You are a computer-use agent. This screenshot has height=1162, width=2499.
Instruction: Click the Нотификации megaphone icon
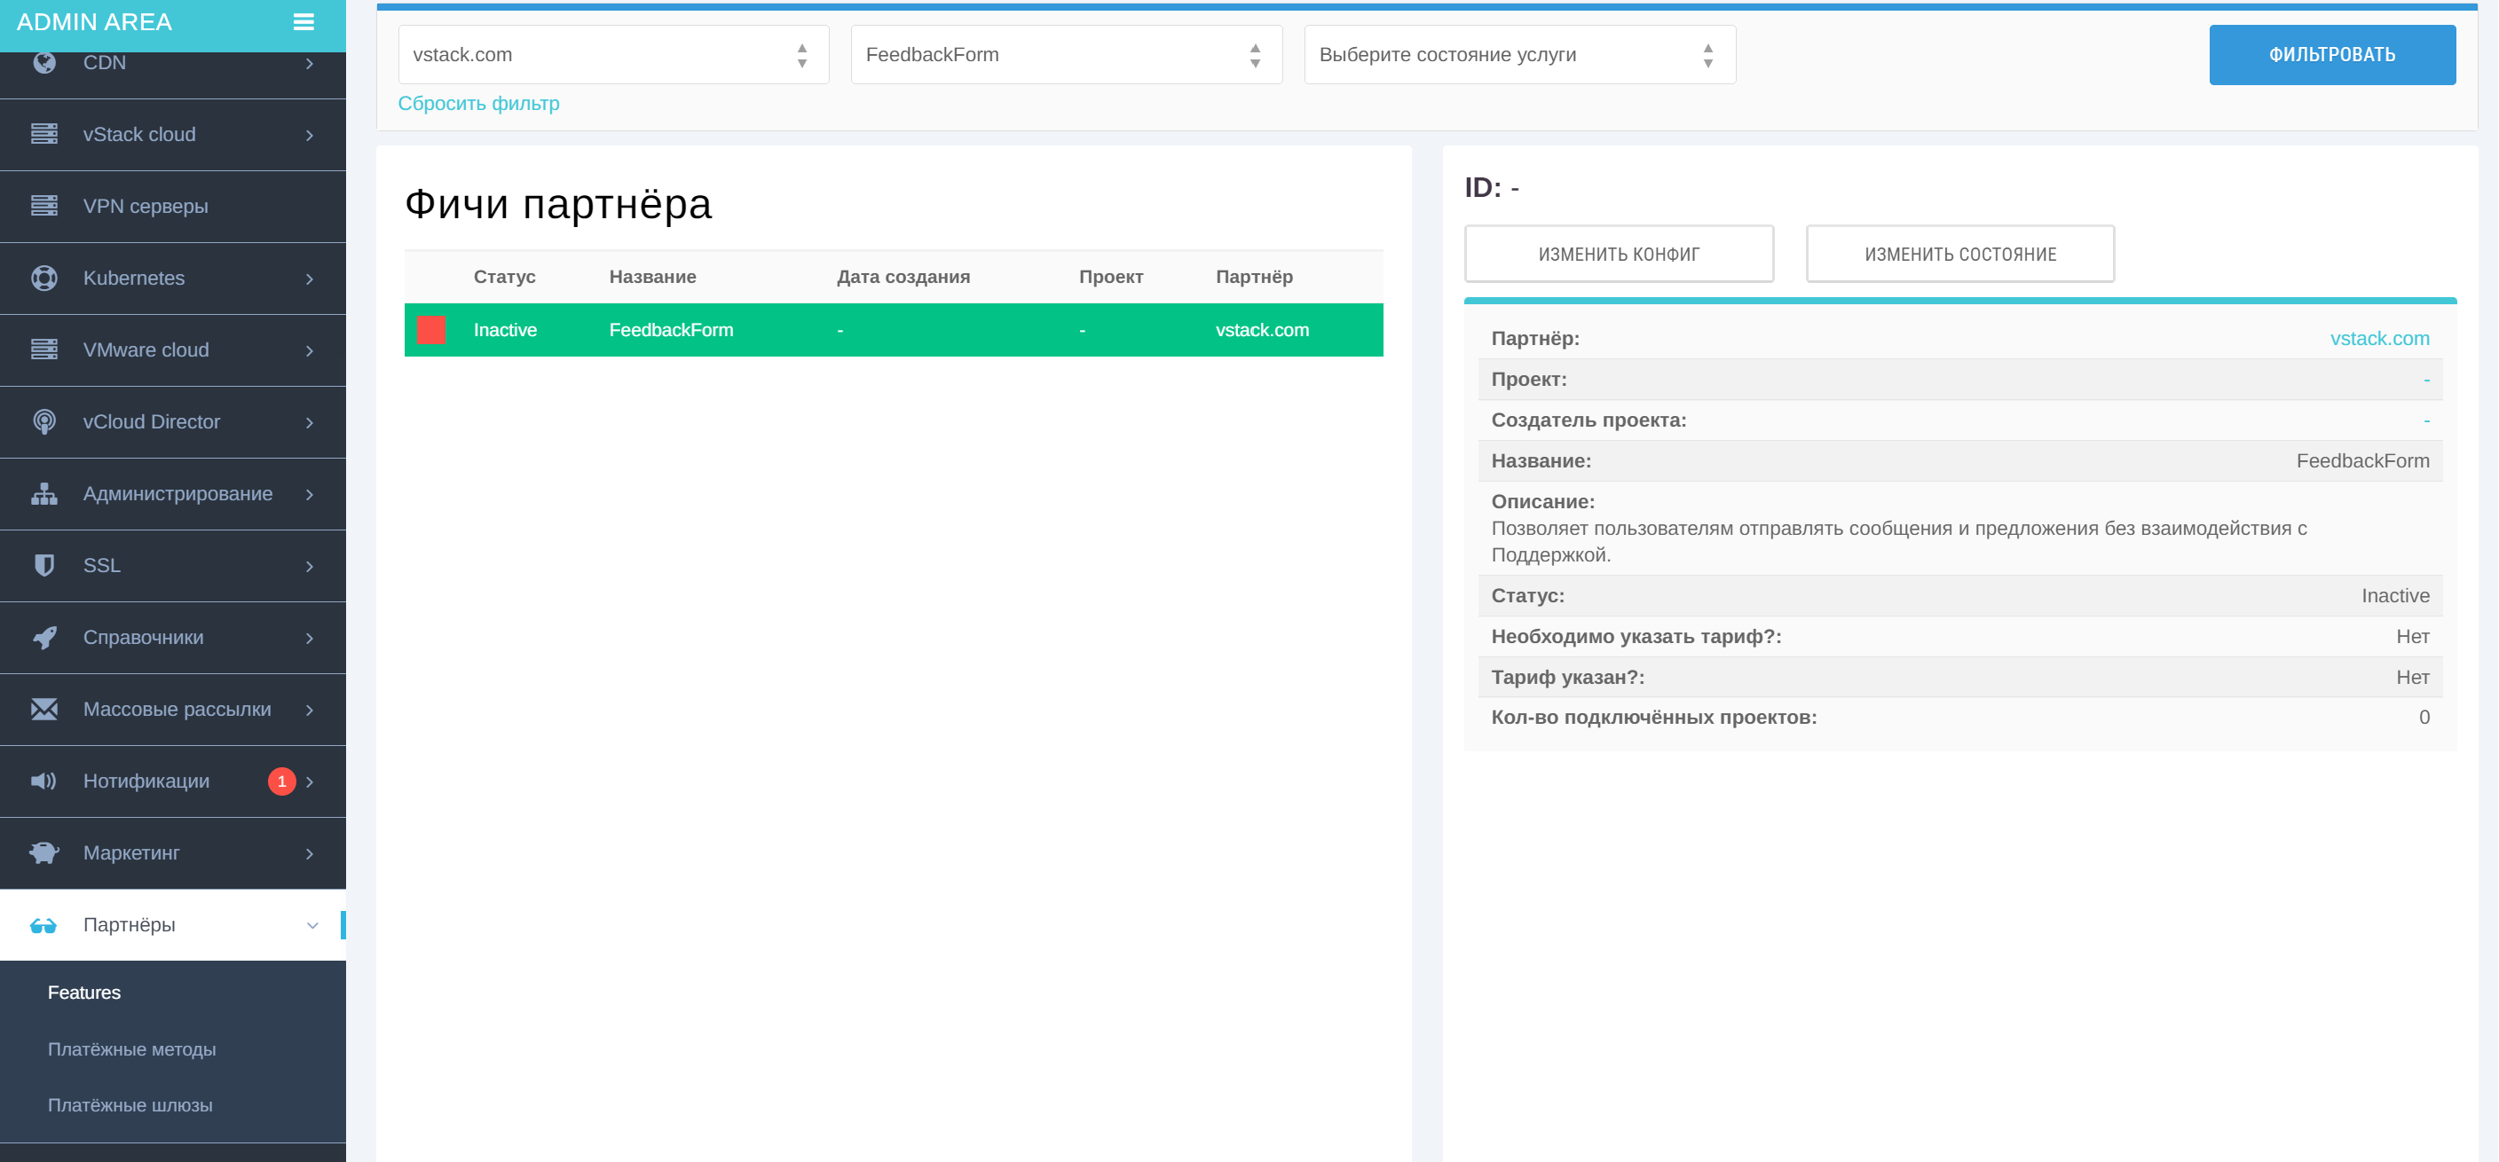(x=43, y=781)
